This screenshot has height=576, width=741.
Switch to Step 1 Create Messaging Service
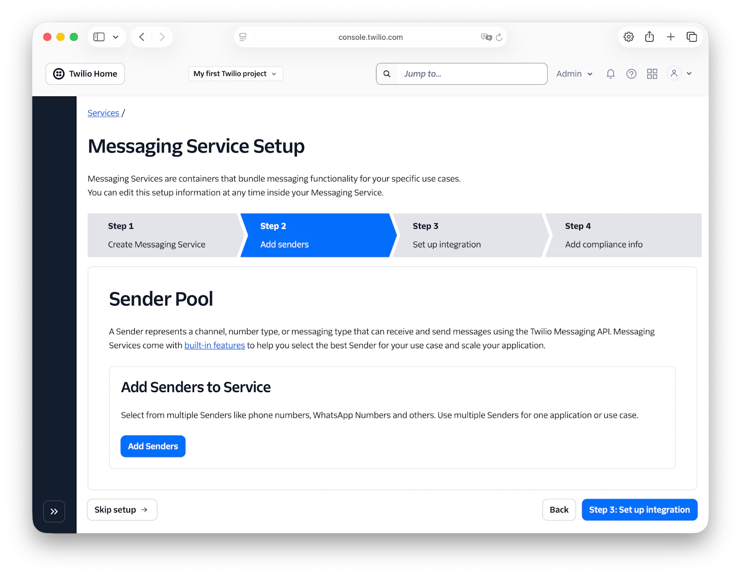pyautogui.click(x=157, y=235)
